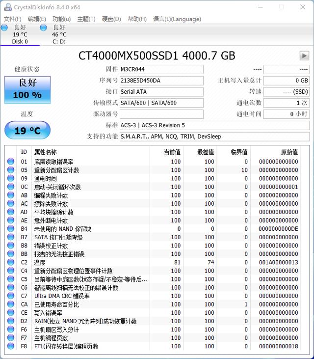
Task: Open the 主题(T) menu
Action: point(86,19)
